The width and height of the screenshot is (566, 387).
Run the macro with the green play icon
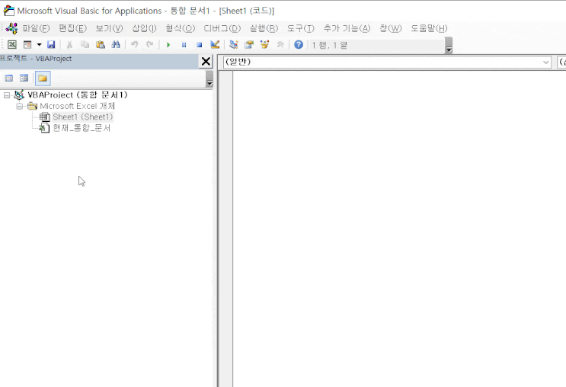(x=168, y=45)
